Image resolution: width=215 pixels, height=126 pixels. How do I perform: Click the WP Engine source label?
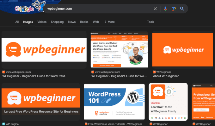click(x=12, y=124)
